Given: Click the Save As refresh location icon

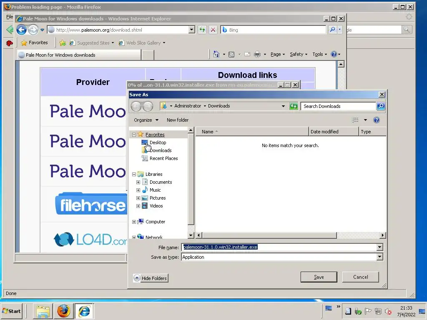Looking at the screenshot, I should pyautogui.click(x=294, y=106).
